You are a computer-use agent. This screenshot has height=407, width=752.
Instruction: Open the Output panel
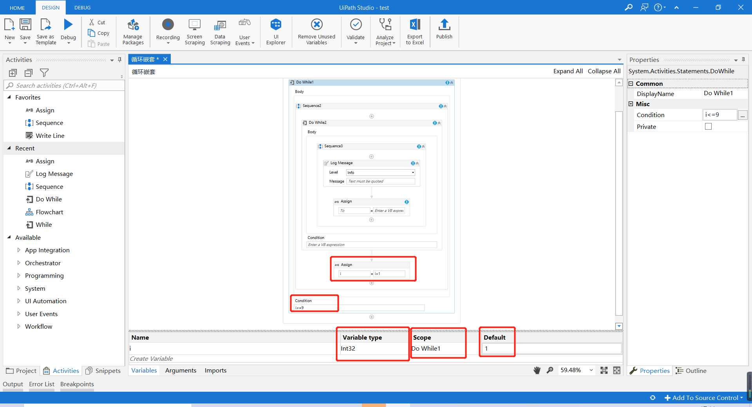point(13,384)
